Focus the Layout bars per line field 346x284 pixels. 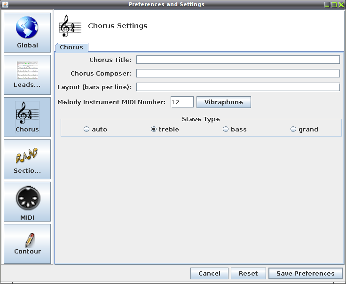pos(238,87)
